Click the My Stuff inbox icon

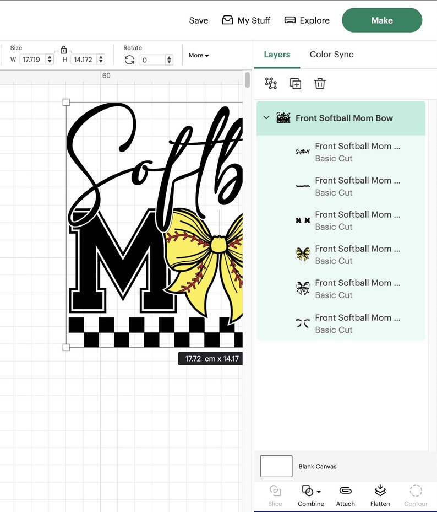tap(227, 20)
